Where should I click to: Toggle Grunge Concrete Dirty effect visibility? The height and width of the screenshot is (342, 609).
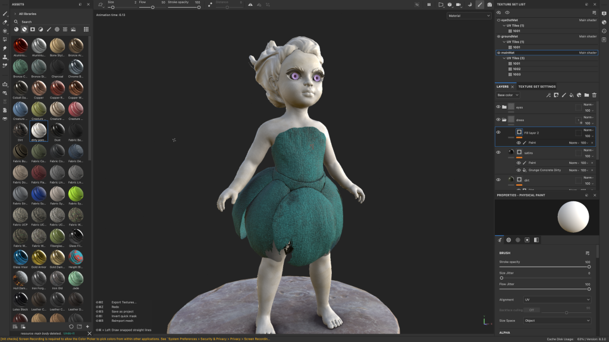(519, 170)
